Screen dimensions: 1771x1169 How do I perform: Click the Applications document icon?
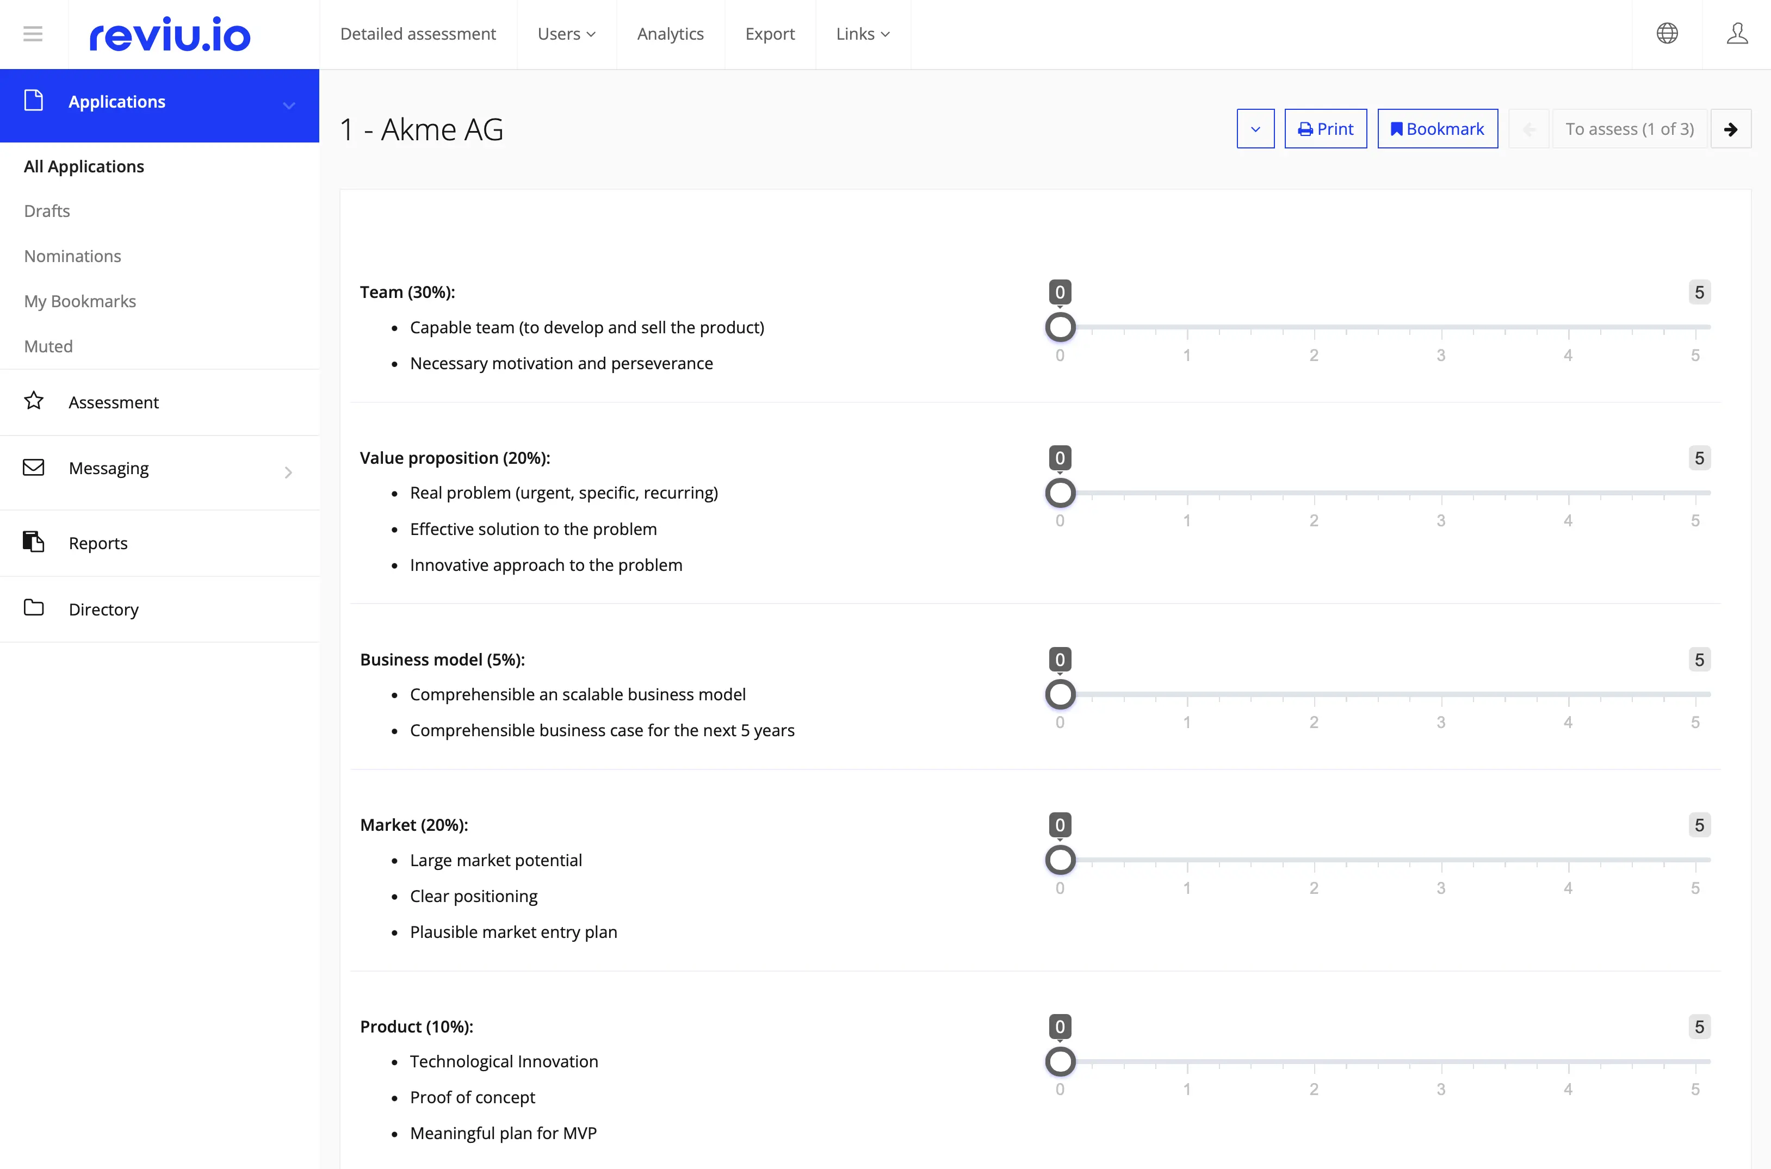(34, 101)
